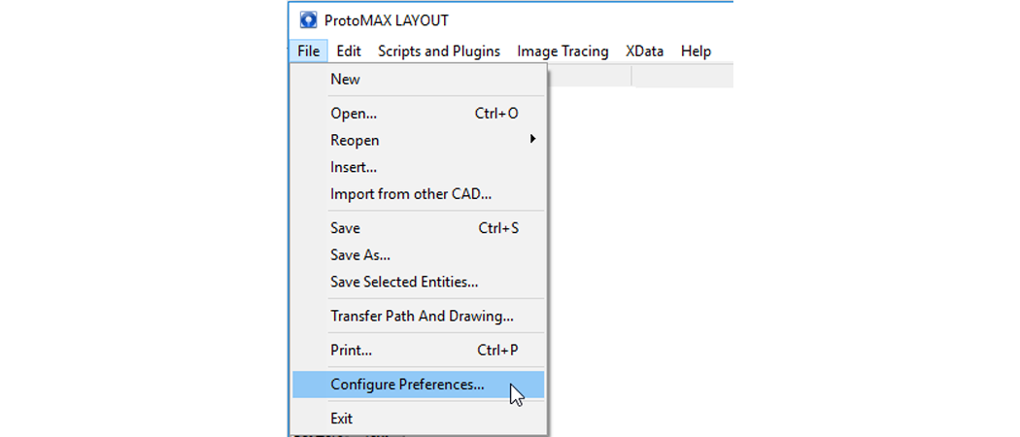This screenshot has width=1020, height=437.
Task: Click the ProtoMAX LAYOUT app icon
Action: 308,20
